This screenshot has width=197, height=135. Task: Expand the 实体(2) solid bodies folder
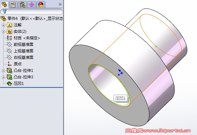(3, 32)
